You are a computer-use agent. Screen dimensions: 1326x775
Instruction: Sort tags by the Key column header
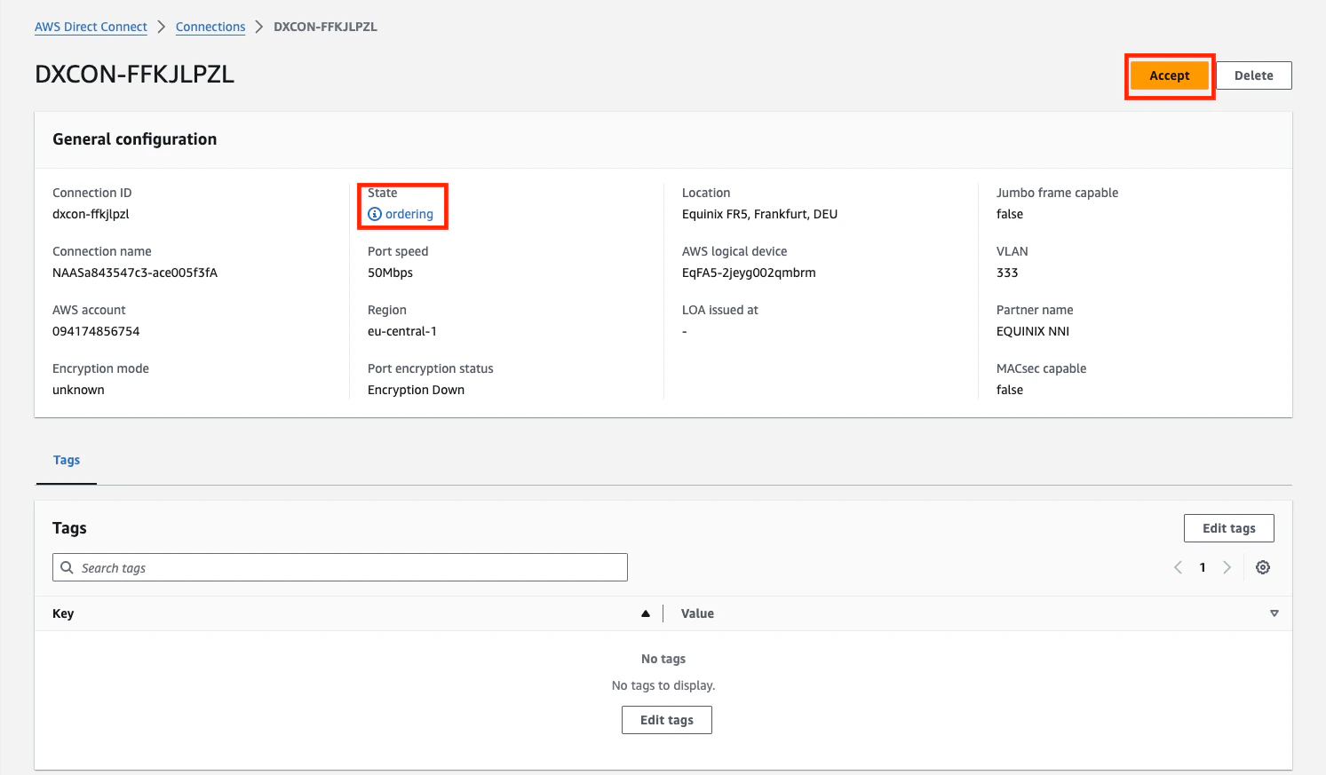[x=62, y=613]
